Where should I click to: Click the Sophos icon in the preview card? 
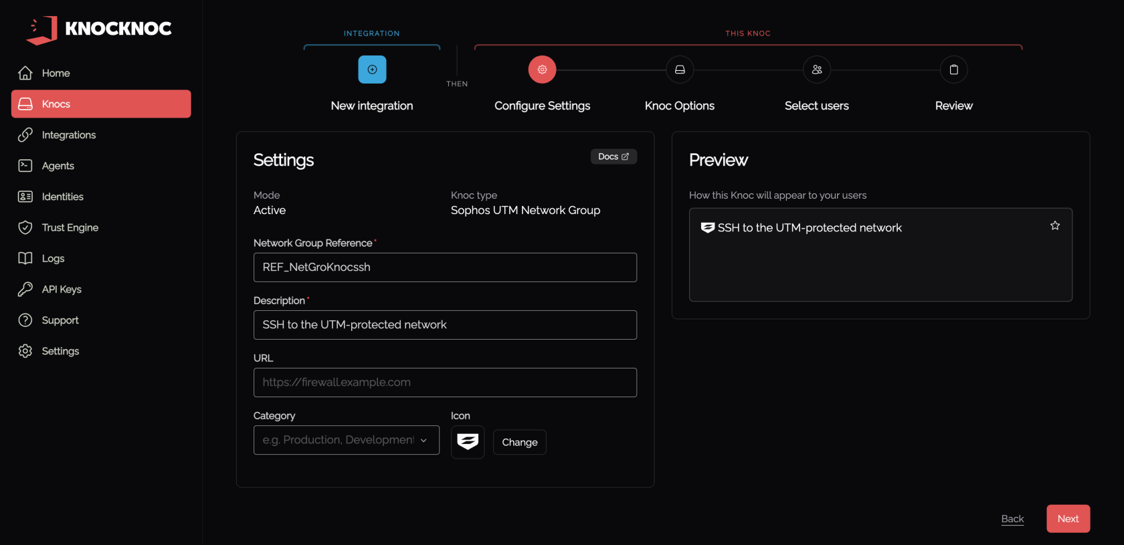(707, 228)
